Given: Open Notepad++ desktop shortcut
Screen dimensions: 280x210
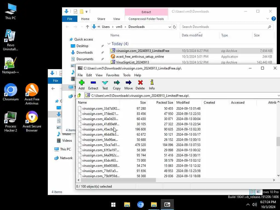Looking at the screenshot, I should point(10,65).
